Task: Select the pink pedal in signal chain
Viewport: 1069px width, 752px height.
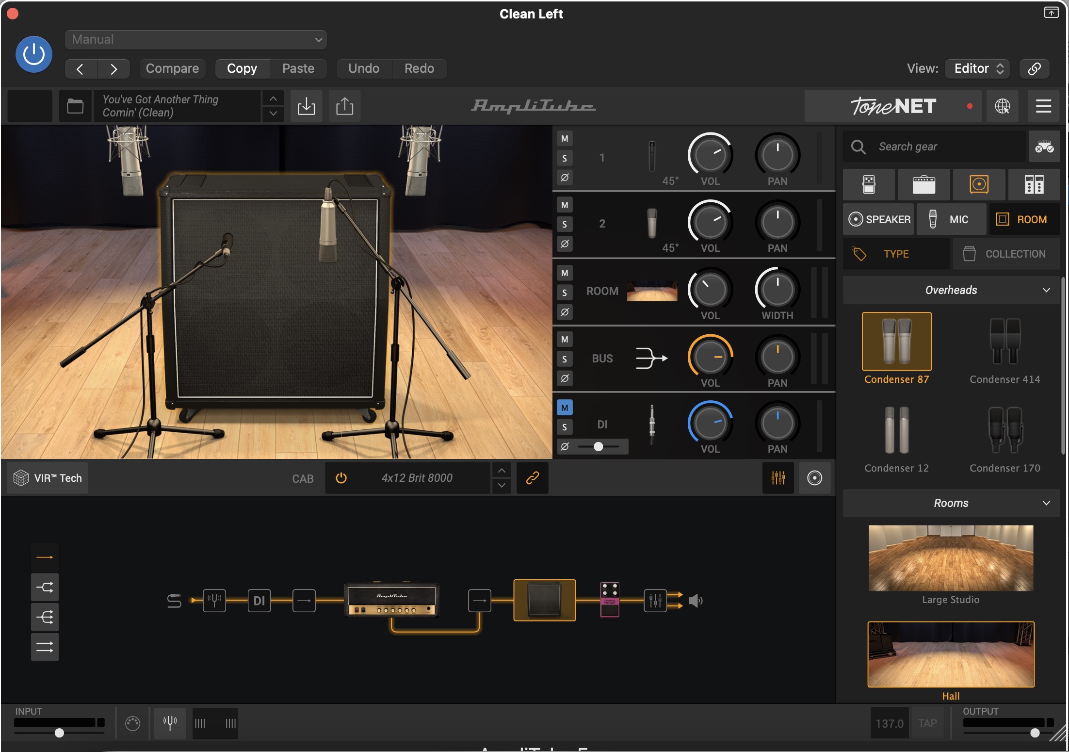Action: pos(610,600)
